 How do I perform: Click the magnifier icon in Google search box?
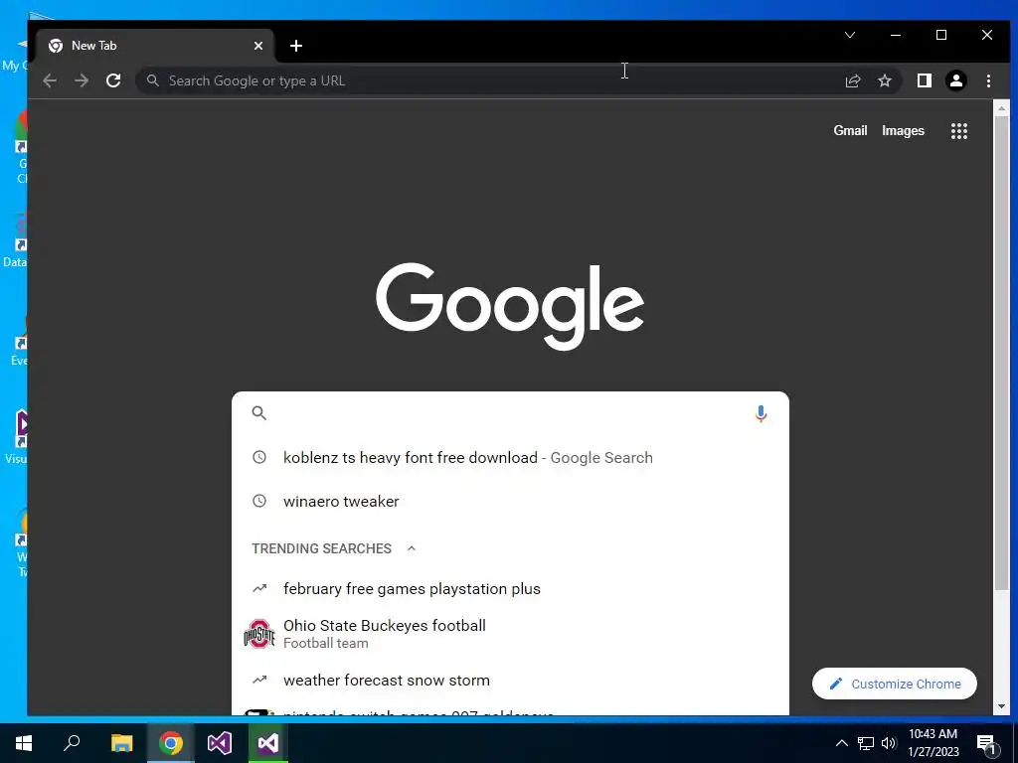(x=259, y=412)
